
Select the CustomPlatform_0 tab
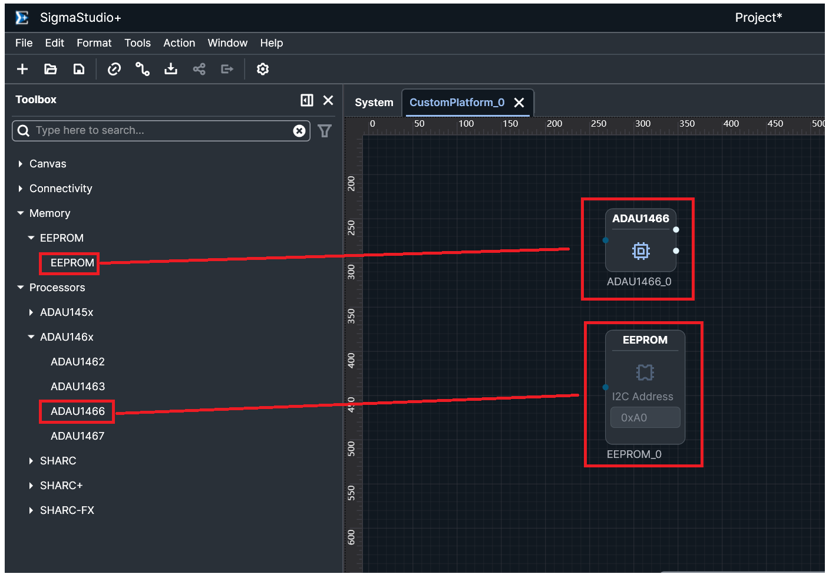457,103
